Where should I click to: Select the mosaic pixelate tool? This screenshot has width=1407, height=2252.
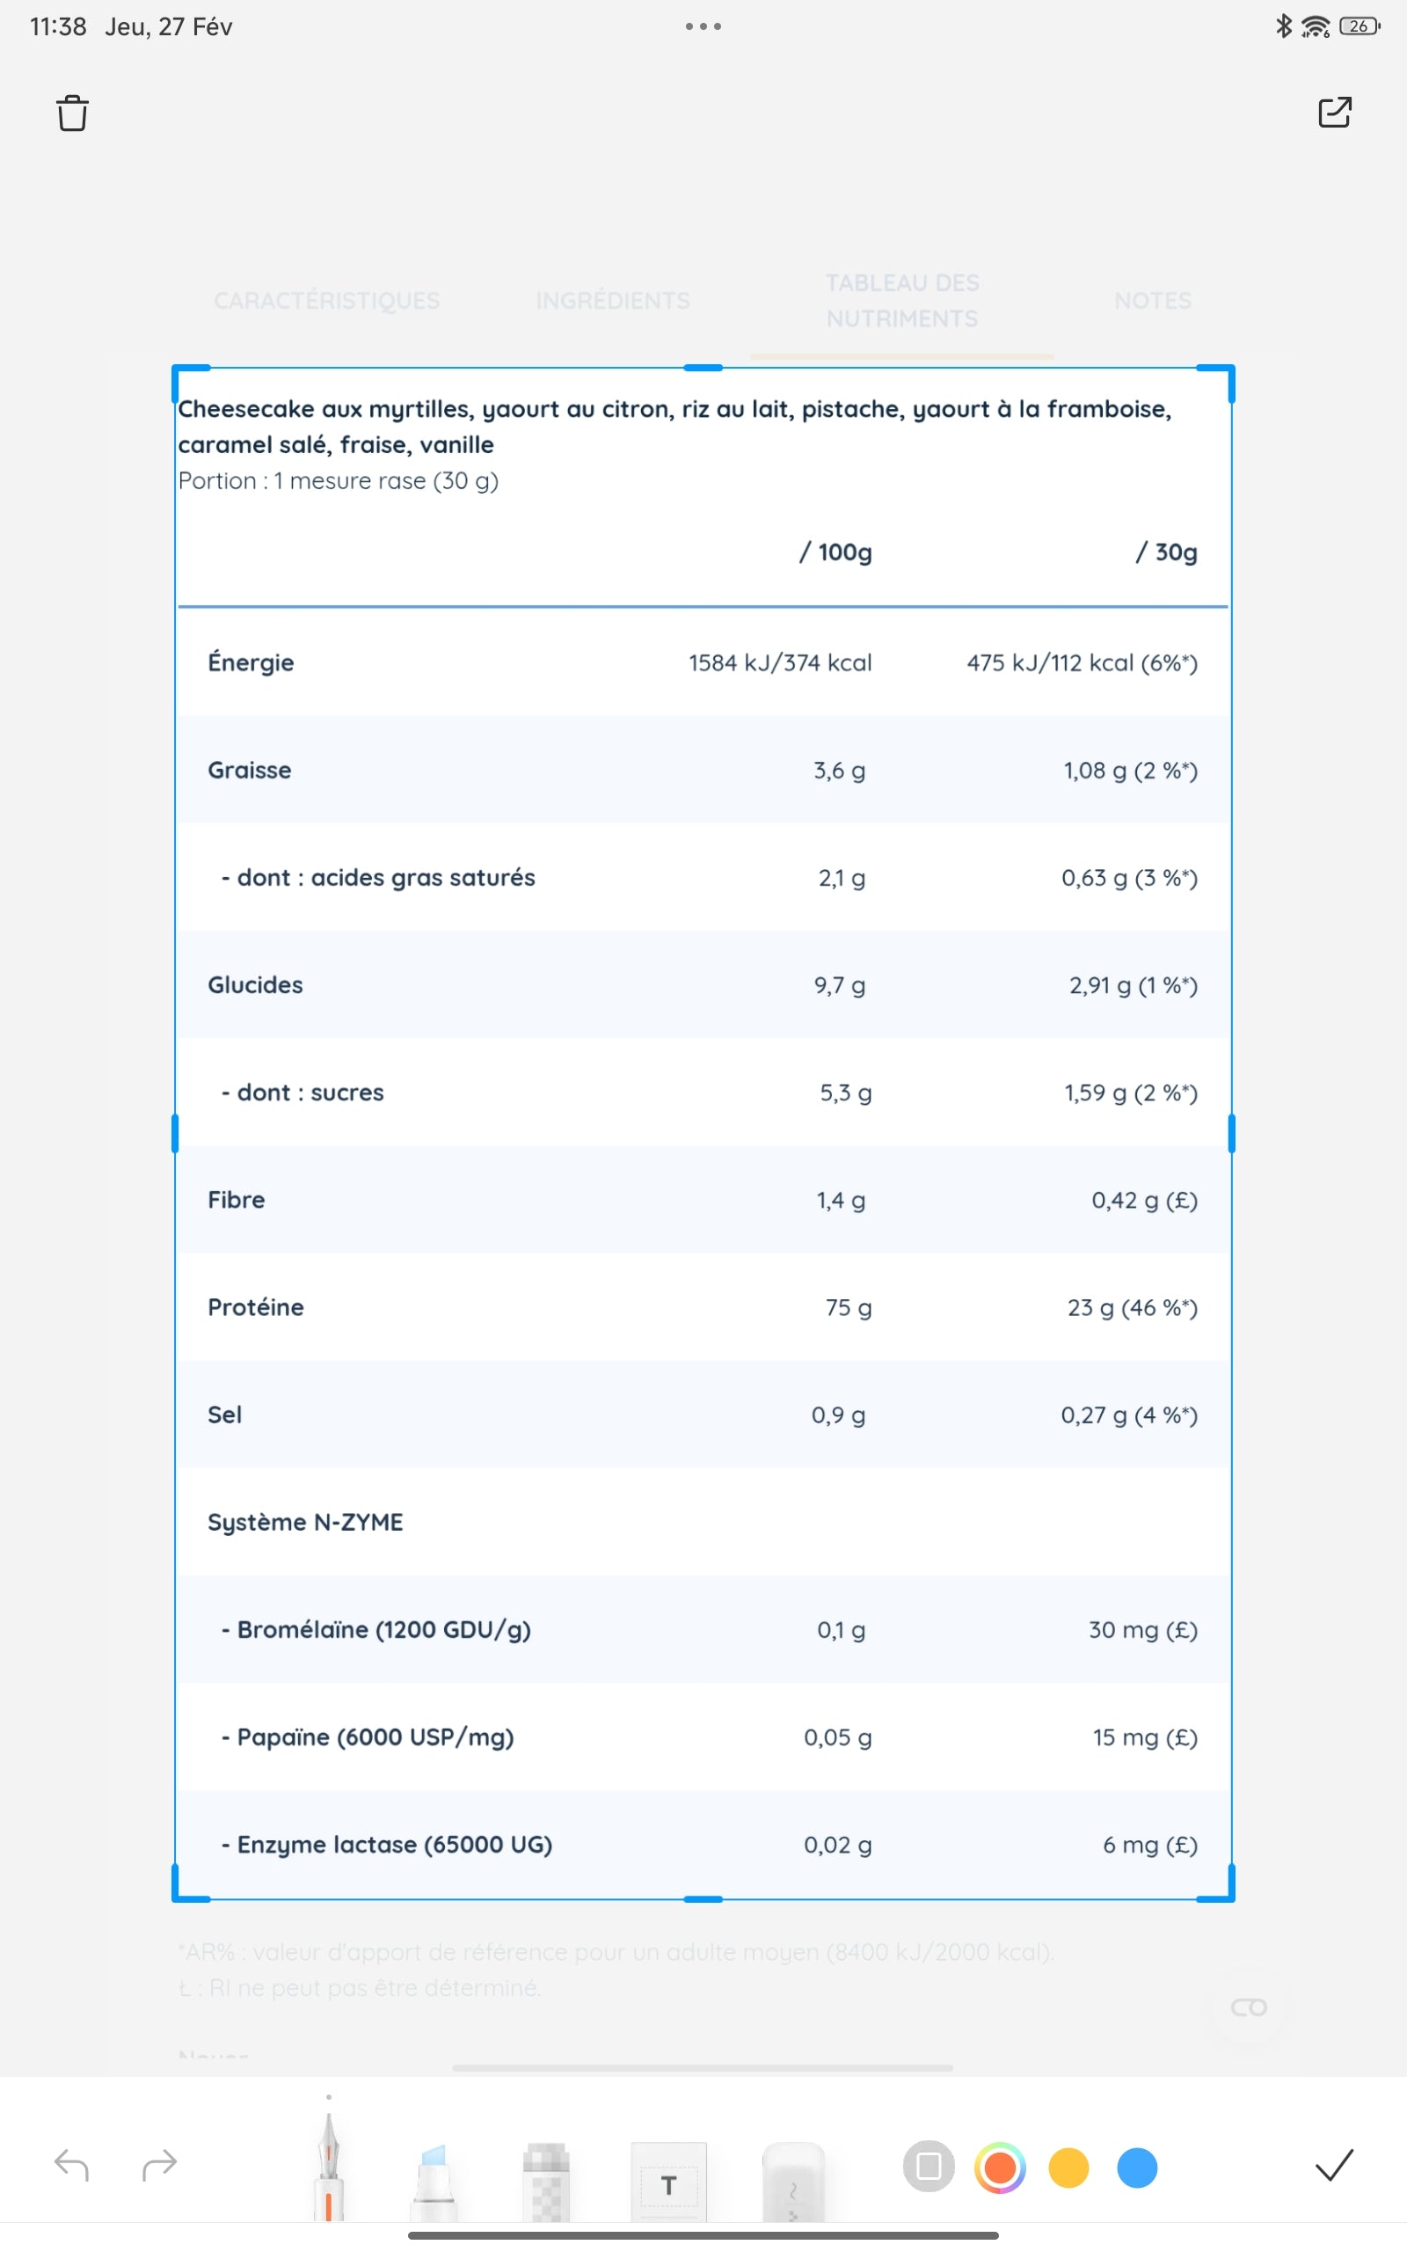point(546,2179)
